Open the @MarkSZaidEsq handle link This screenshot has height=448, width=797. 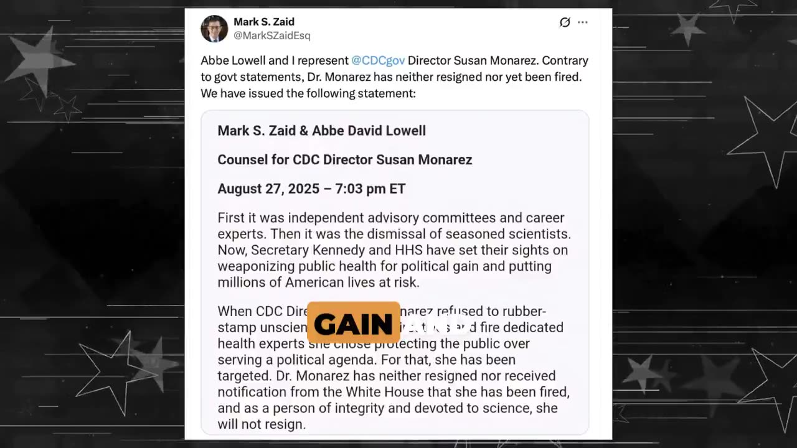click(271, 35)
